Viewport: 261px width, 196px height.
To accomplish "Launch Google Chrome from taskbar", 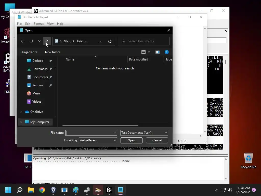I will (42, 190).
